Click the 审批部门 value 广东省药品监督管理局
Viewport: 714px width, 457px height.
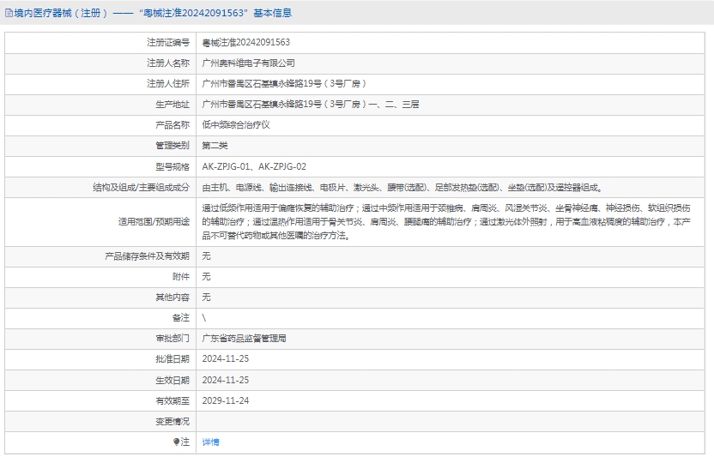click(x=244, y=339)
